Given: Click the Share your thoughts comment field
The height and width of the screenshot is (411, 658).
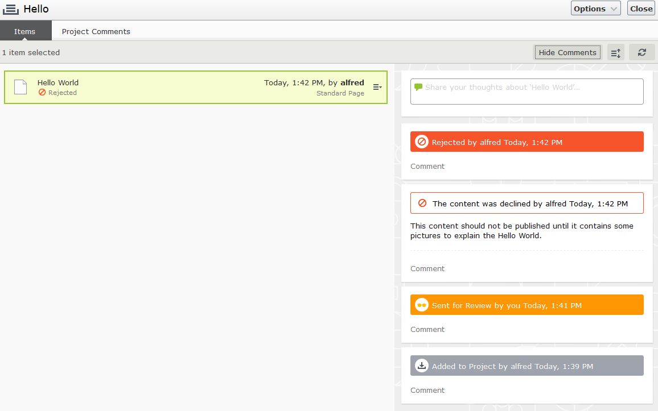Looking at the screenshot, I should [527, 92].
